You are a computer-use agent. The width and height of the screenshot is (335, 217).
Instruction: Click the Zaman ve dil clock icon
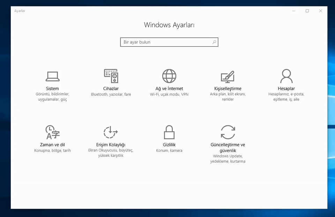point(52,132)
